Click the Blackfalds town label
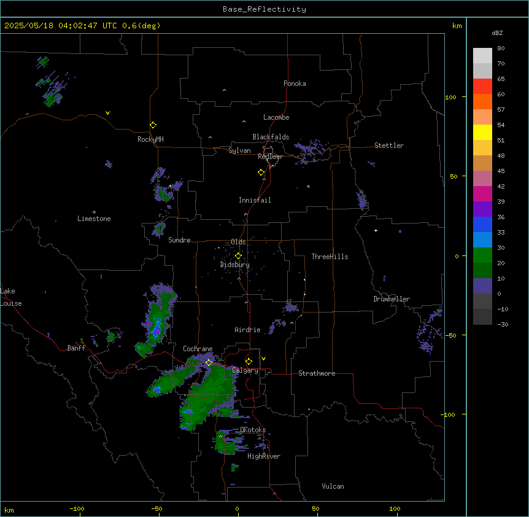Viewport: 529px width, 517px height. [x=271, y=137]
